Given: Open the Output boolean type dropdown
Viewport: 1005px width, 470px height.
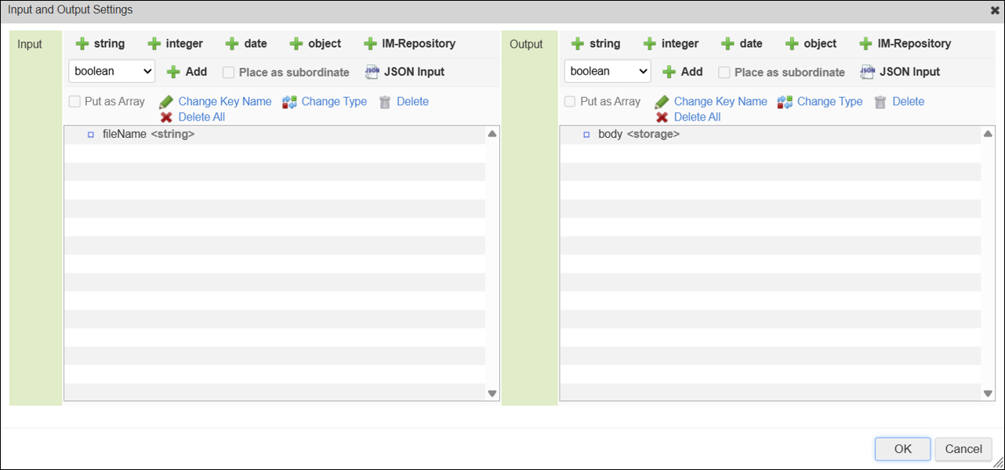Looking at the screenshot, I should pyautogui.click(x=608, y=71).
